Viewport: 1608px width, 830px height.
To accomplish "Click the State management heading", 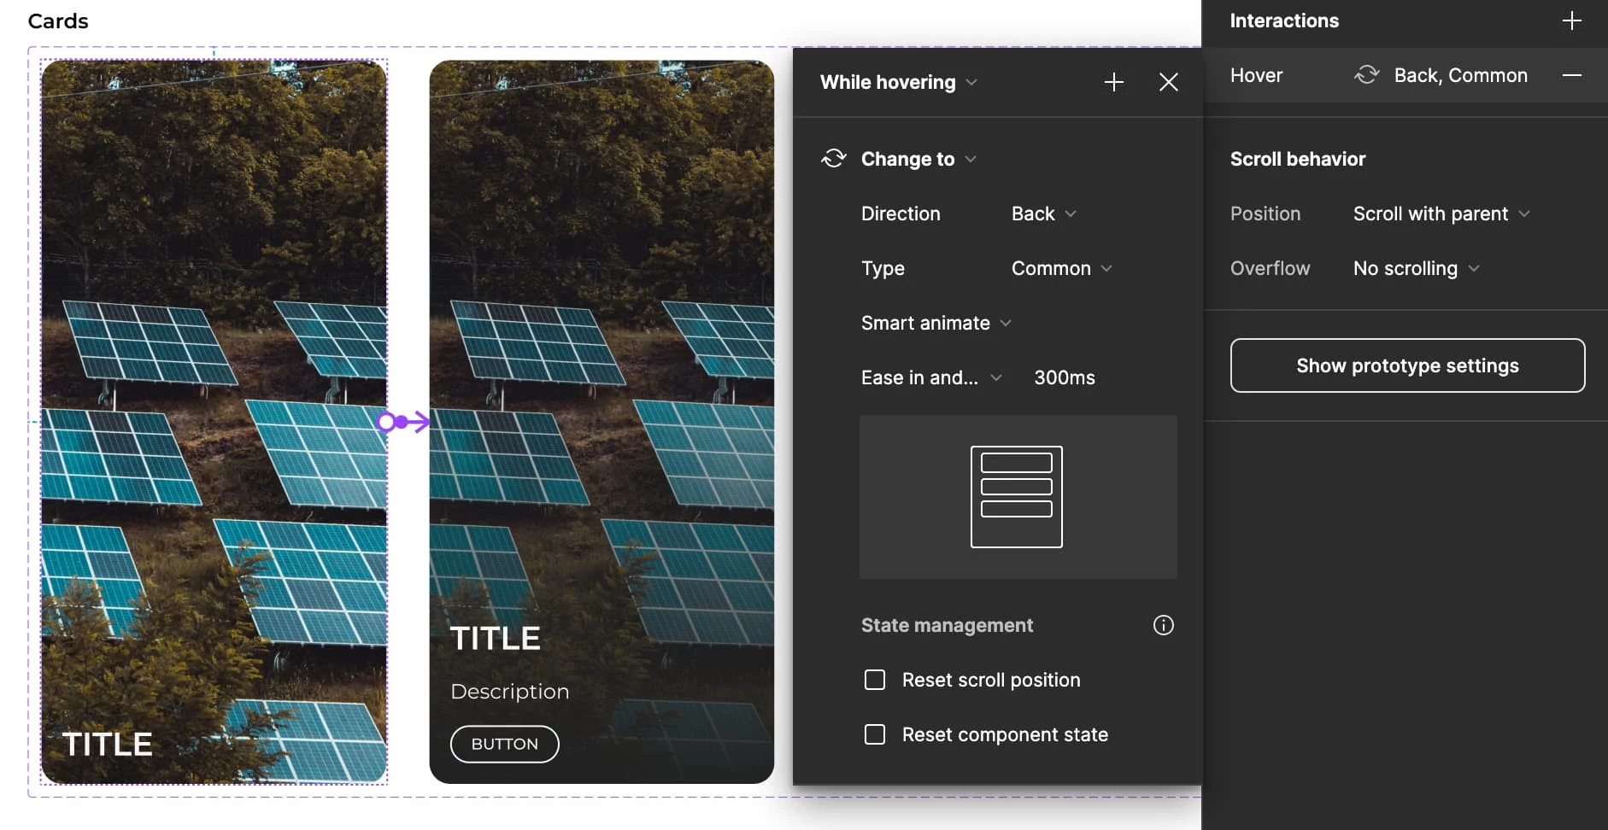I will 947,625.
